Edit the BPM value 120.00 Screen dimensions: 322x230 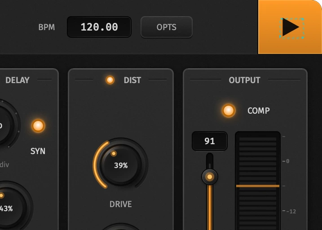click(99, 27)
